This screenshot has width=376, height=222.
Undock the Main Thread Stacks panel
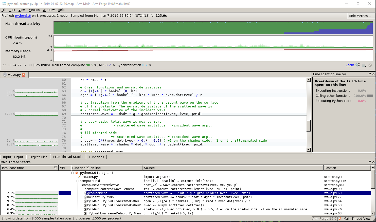pyautogui.click(x=369, y=162)
